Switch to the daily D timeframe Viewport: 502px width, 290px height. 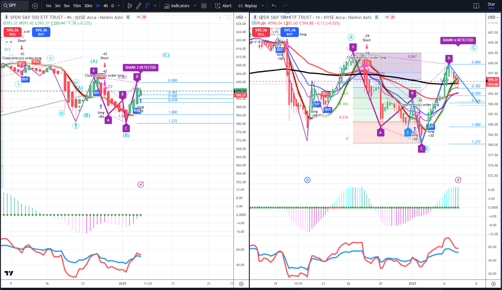[113, 6]
